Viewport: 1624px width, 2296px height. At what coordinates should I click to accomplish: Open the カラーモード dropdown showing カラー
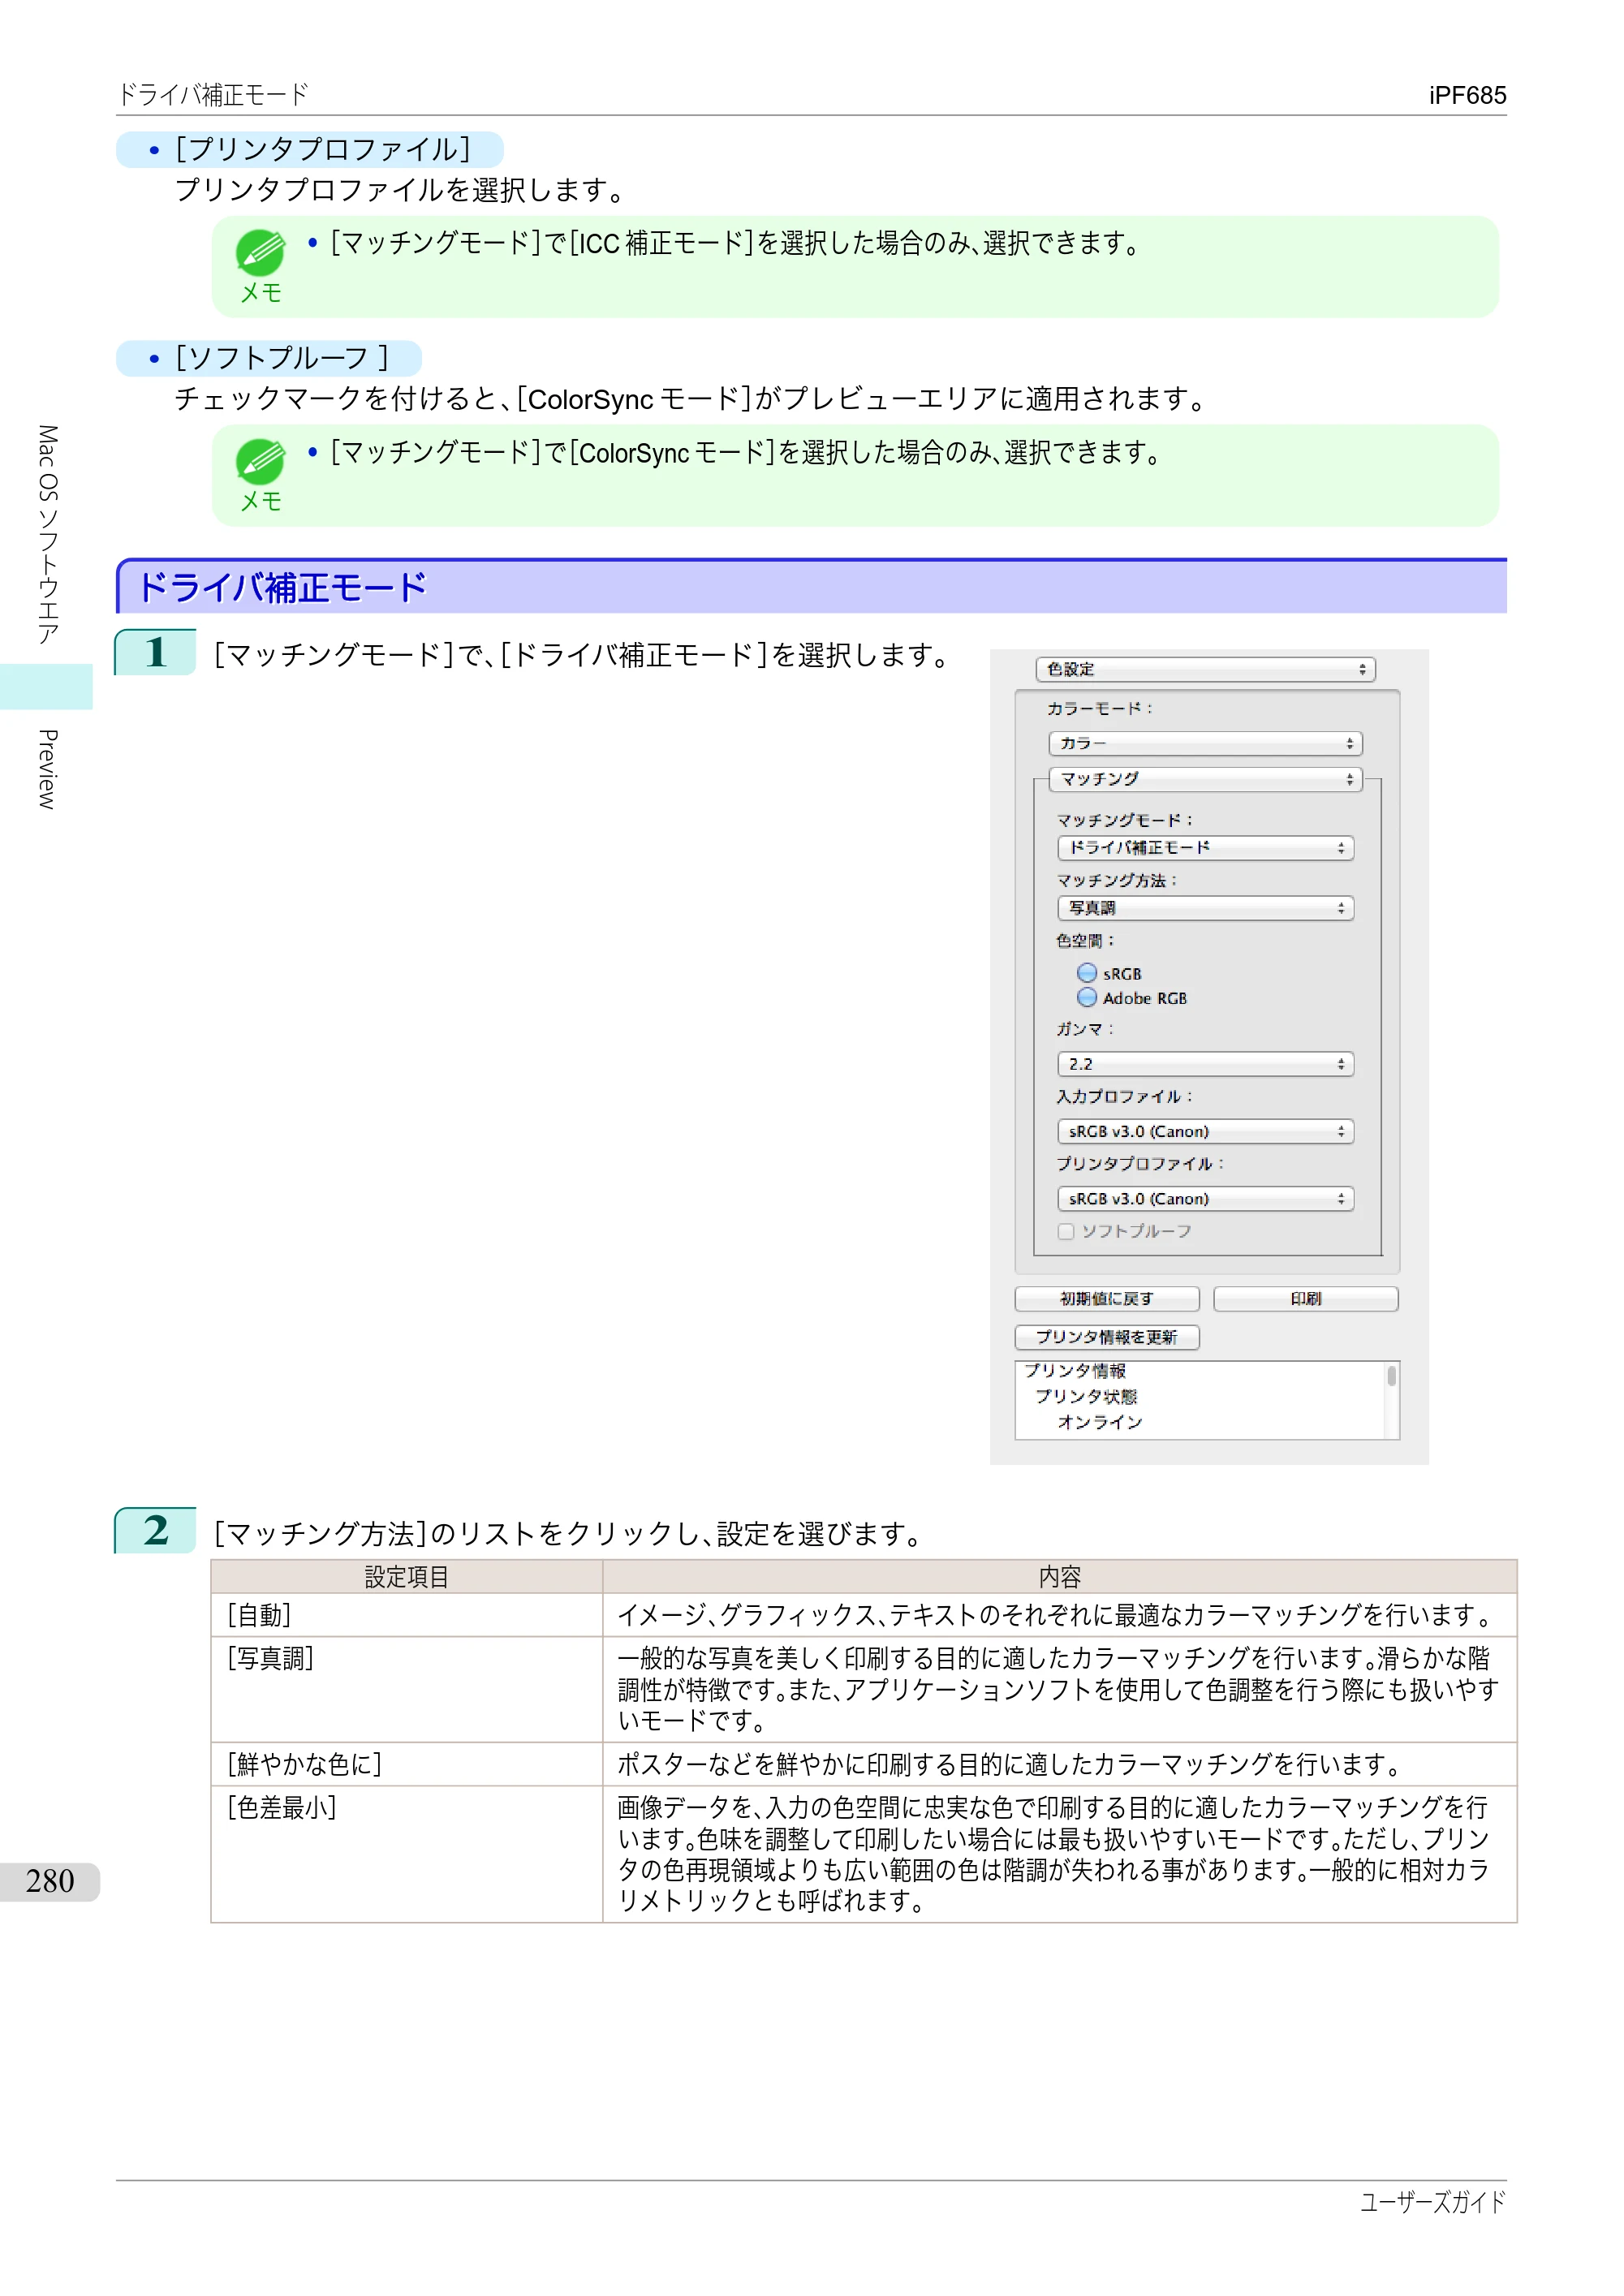click(1205, 743)
